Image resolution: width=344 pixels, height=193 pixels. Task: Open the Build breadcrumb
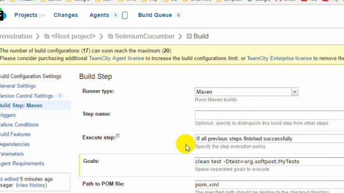click(x=200, y=36)
